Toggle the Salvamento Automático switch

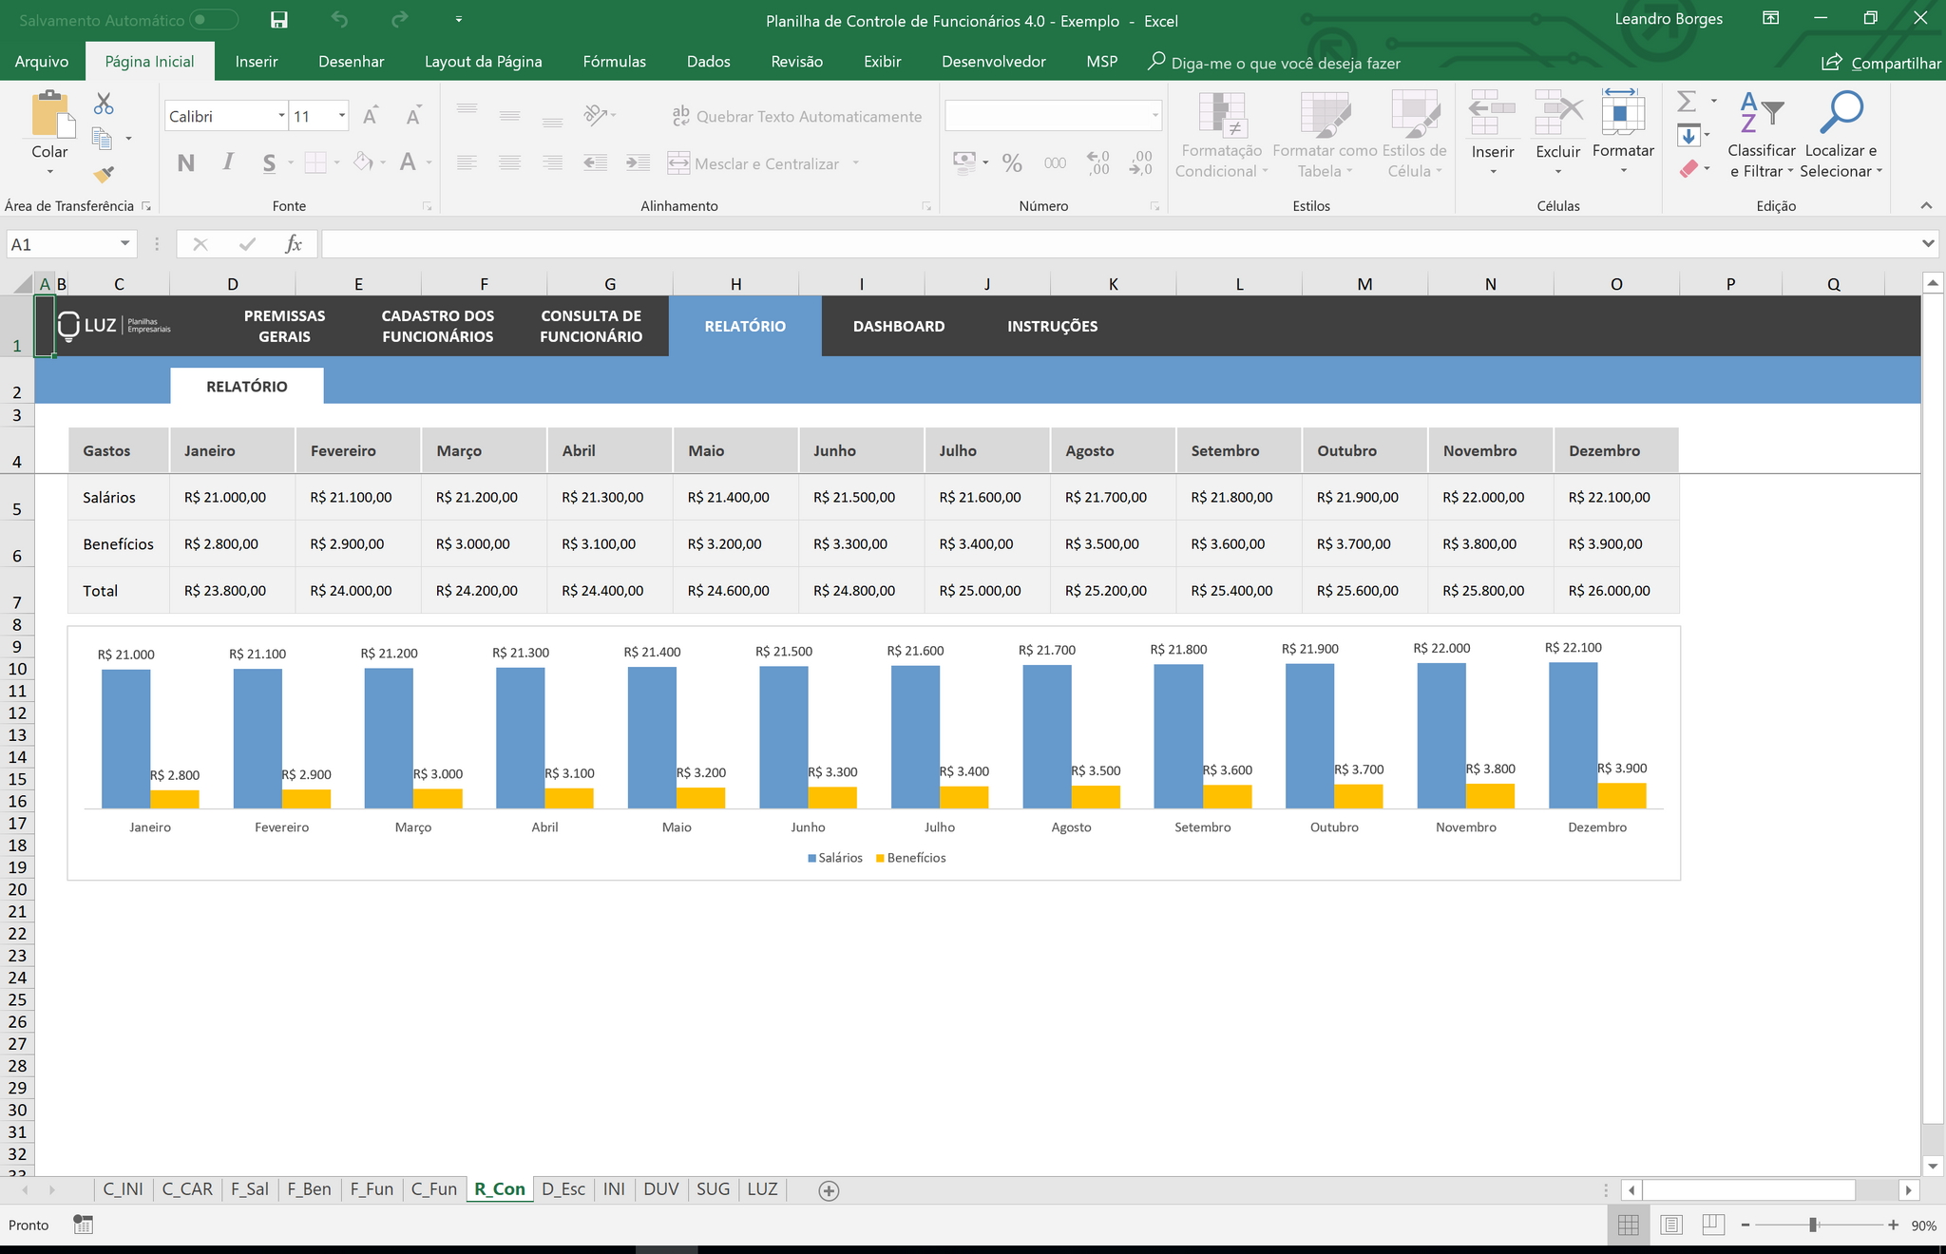(213, 20)
